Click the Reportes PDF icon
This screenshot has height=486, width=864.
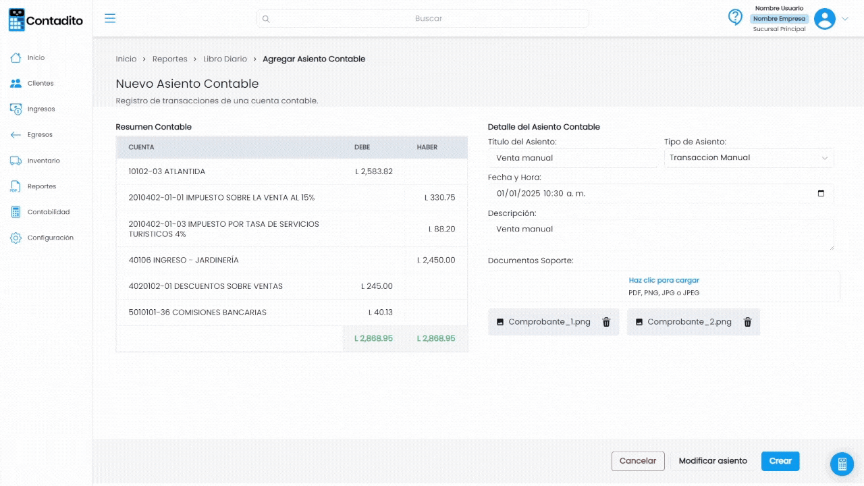tap(16, 186)
